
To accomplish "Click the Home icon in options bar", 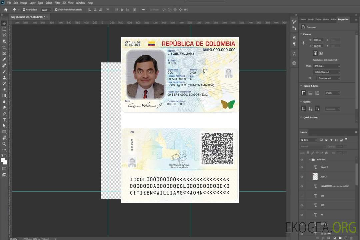I will click(6, 10).
